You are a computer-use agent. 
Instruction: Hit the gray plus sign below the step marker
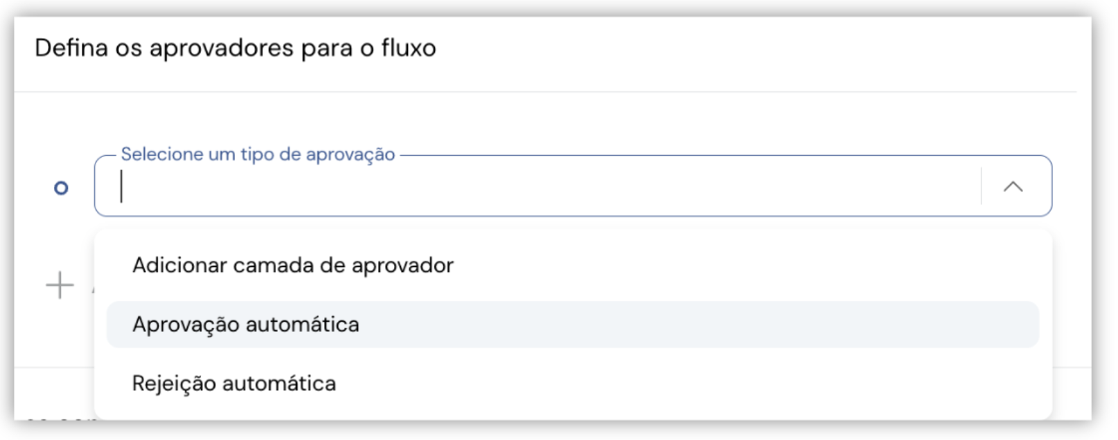60,285
